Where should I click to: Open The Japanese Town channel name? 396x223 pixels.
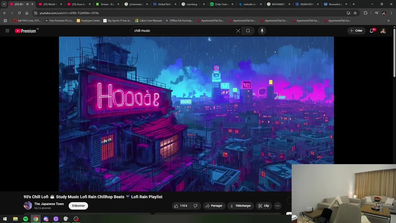49,204
